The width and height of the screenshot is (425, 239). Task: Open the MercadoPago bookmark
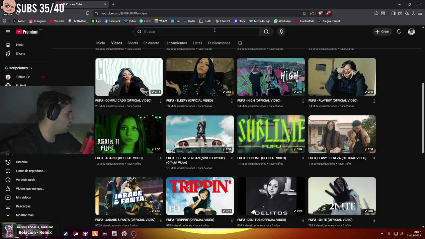[x=260, y=21]
